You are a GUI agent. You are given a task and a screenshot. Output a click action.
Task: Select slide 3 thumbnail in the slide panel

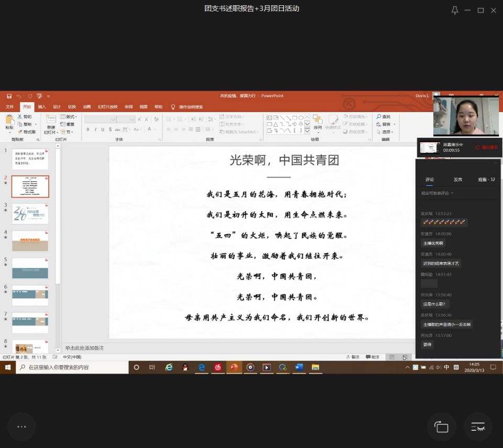pyautogui.click(x=30, y=214)
